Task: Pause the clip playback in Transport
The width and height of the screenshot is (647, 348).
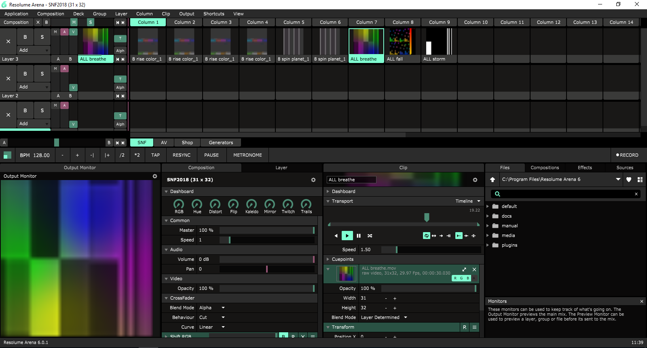Action: [x=359, y=236]
